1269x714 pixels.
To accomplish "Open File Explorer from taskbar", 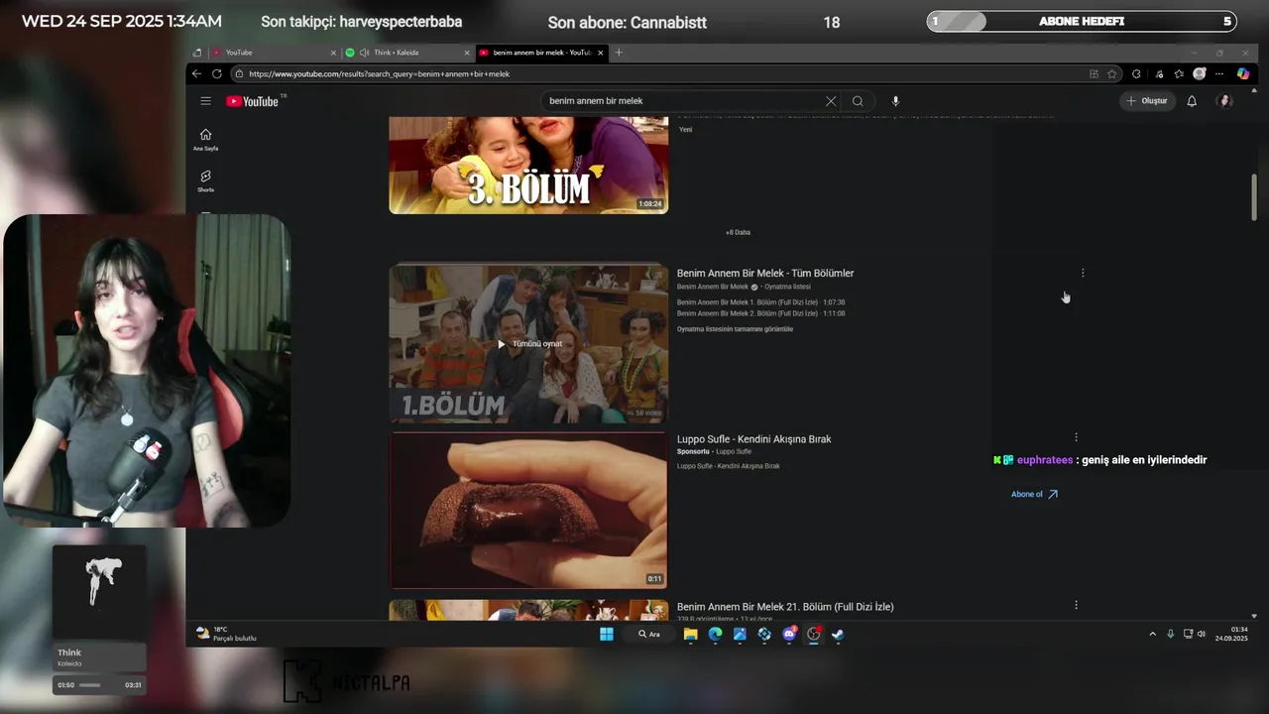I will point(690,635).
